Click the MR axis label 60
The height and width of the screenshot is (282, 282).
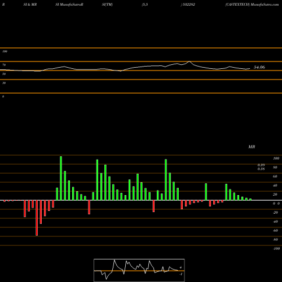click(275, 177)
